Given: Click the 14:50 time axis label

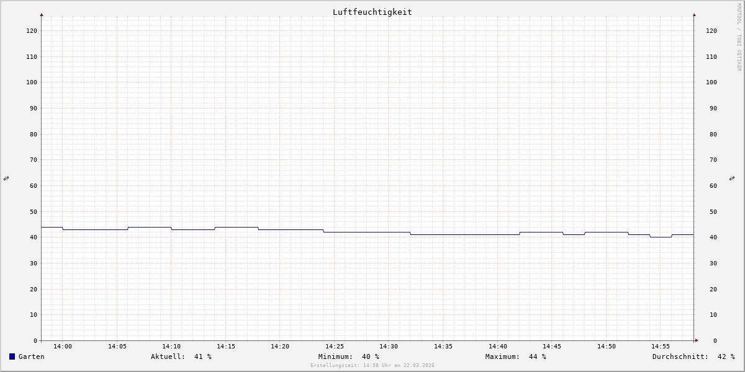Looking at the screenshot, I should (607, 347).
